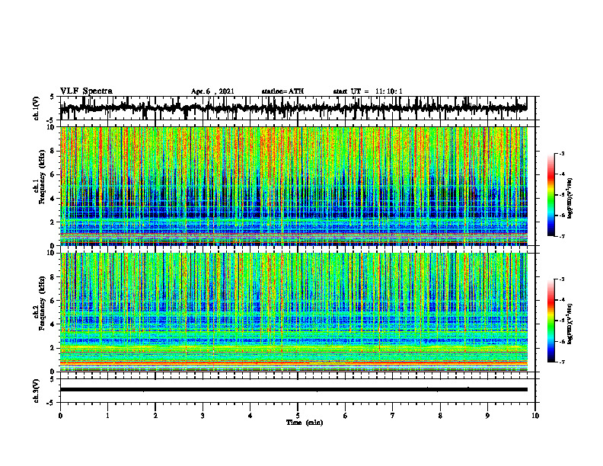Click the time axis tick label "9"
603x466 pixels.
click(487, 416)
